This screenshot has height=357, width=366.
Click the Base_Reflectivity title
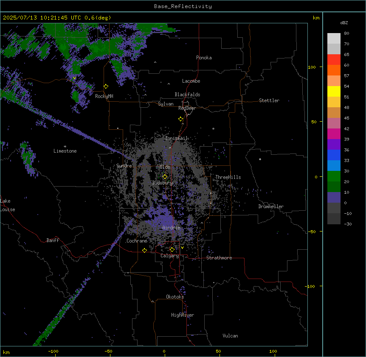(x=183, y=6)
